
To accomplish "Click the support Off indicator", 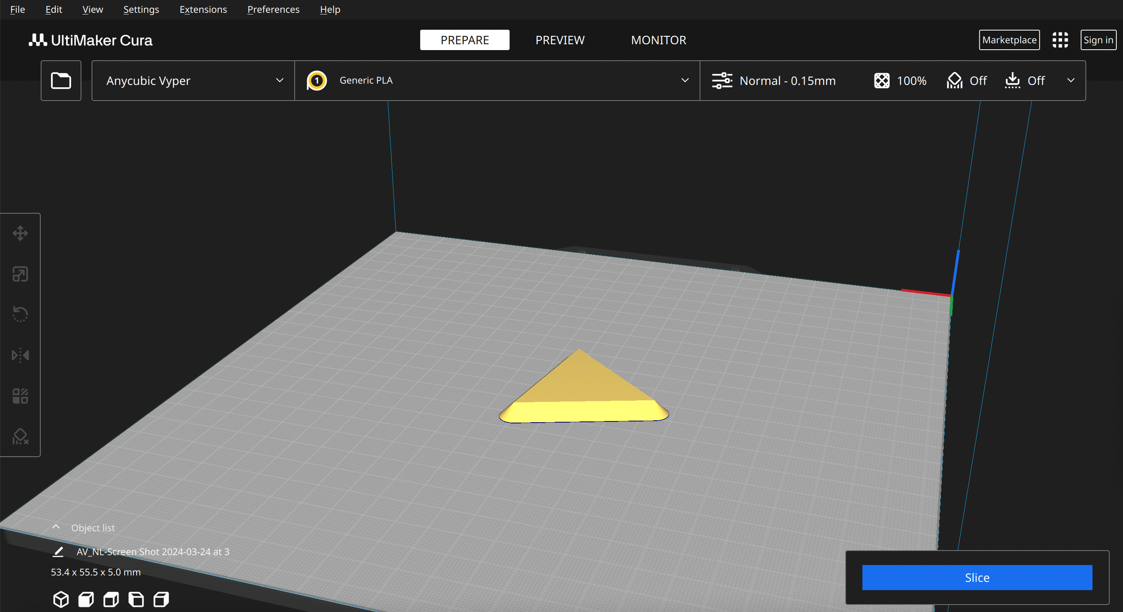I will click(966, 81).
